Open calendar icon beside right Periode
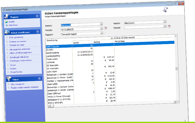The height and width of the screenshot is (123, 195). coord(169,27)
